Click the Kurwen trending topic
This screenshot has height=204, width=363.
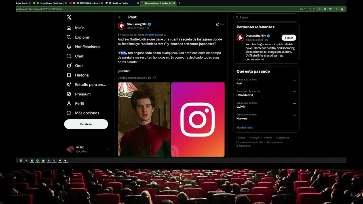[242, 118]
